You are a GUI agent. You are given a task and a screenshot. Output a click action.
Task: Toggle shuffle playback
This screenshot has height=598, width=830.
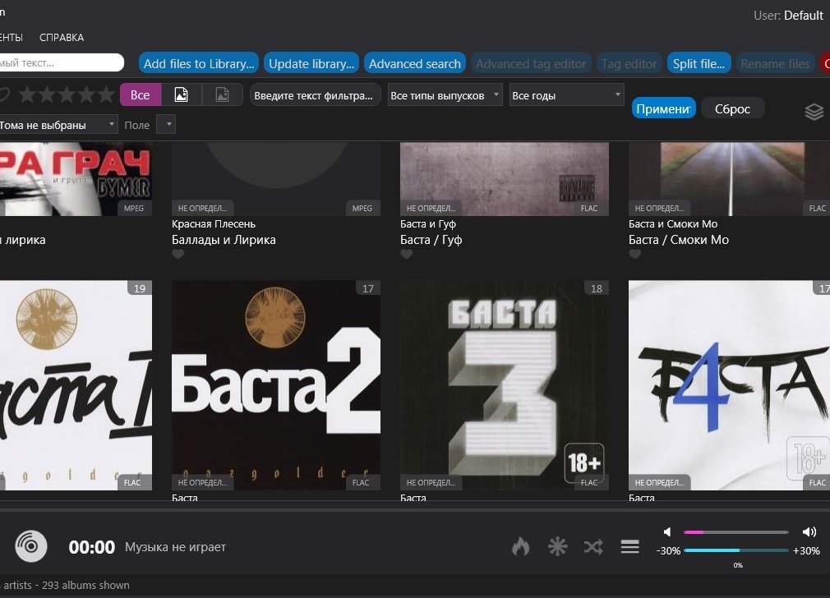coord(593,547)
